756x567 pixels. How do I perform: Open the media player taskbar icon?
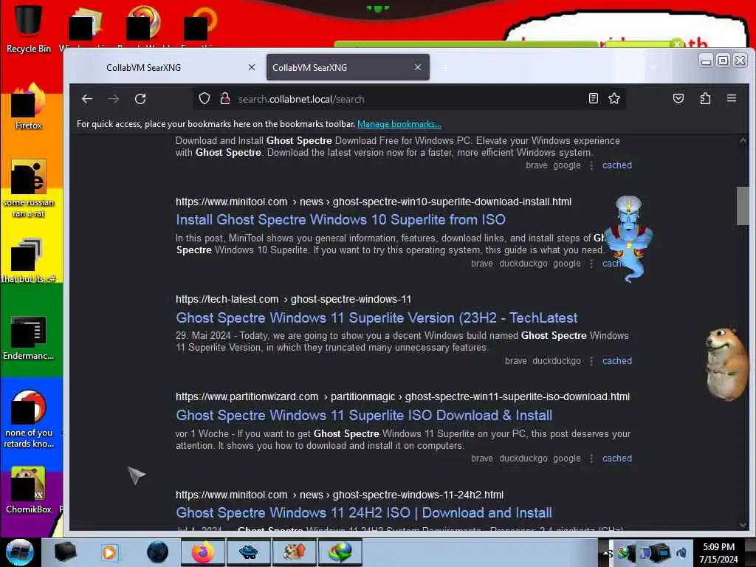(x=109, y=552)
